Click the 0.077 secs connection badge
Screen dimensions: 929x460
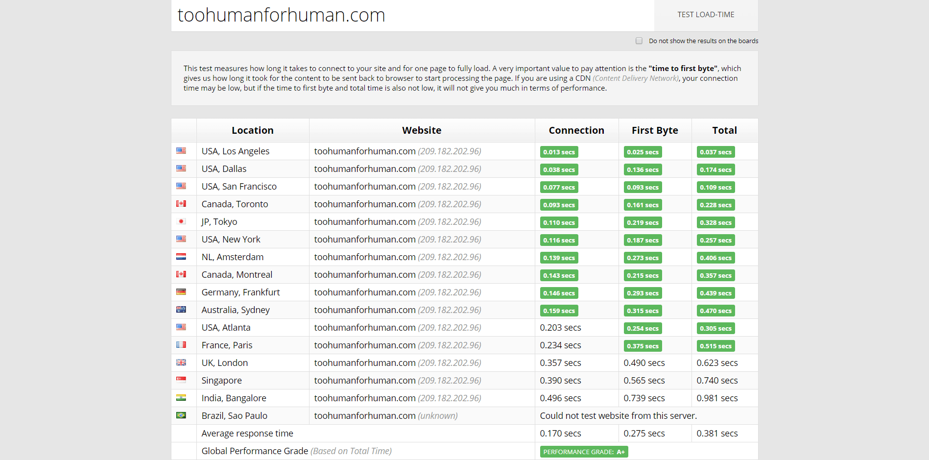pos(559,187)
